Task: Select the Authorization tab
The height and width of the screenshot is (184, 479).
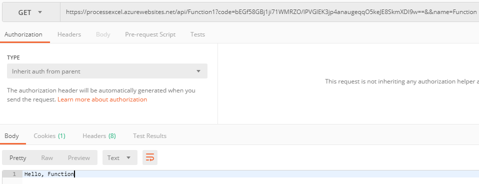Action: coord(23,34)
